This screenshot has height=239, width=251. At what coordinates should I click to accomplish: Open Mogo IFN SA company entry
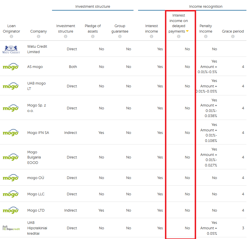coord(38,133)
